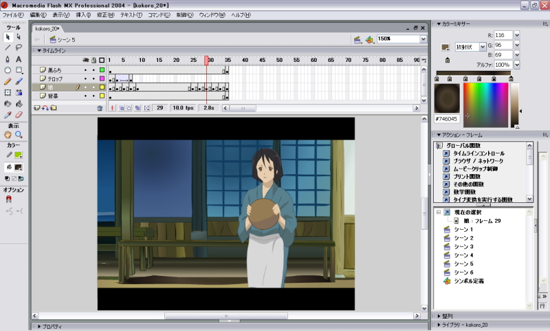Select the Subselection tool
Viewport: 550px width, 331px height.
tap(19, 37)
